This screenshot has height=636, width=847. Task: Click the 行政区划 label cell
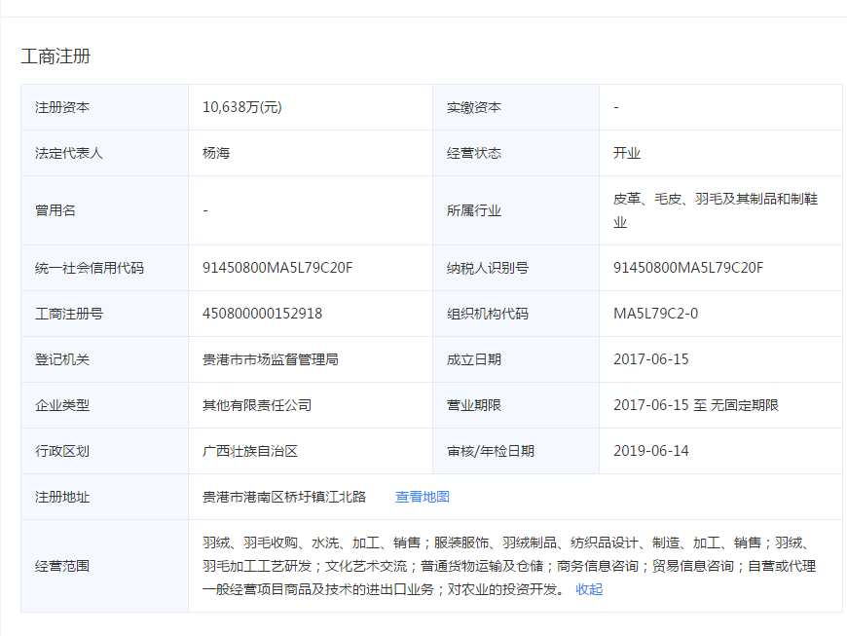(x=105, y=451)
